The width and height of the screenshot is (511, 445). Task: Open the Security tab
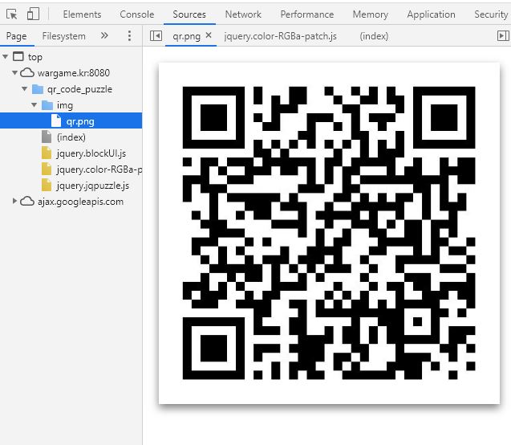pos(491,14)
